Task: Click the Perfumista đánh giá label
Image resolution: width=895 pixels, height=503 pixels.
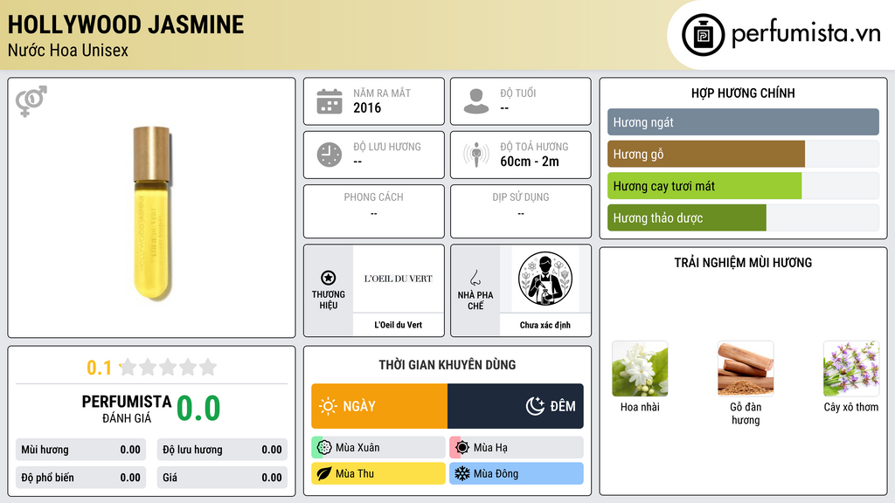Action: click(x=127, y=409)
